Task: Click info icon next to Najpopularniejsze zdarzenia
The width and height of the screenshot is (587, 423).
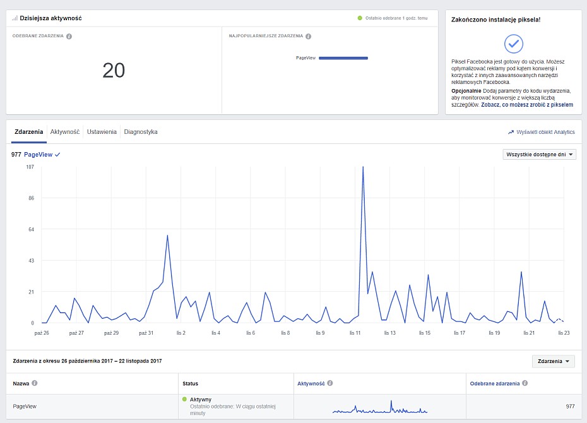Action: coord(308,37)
